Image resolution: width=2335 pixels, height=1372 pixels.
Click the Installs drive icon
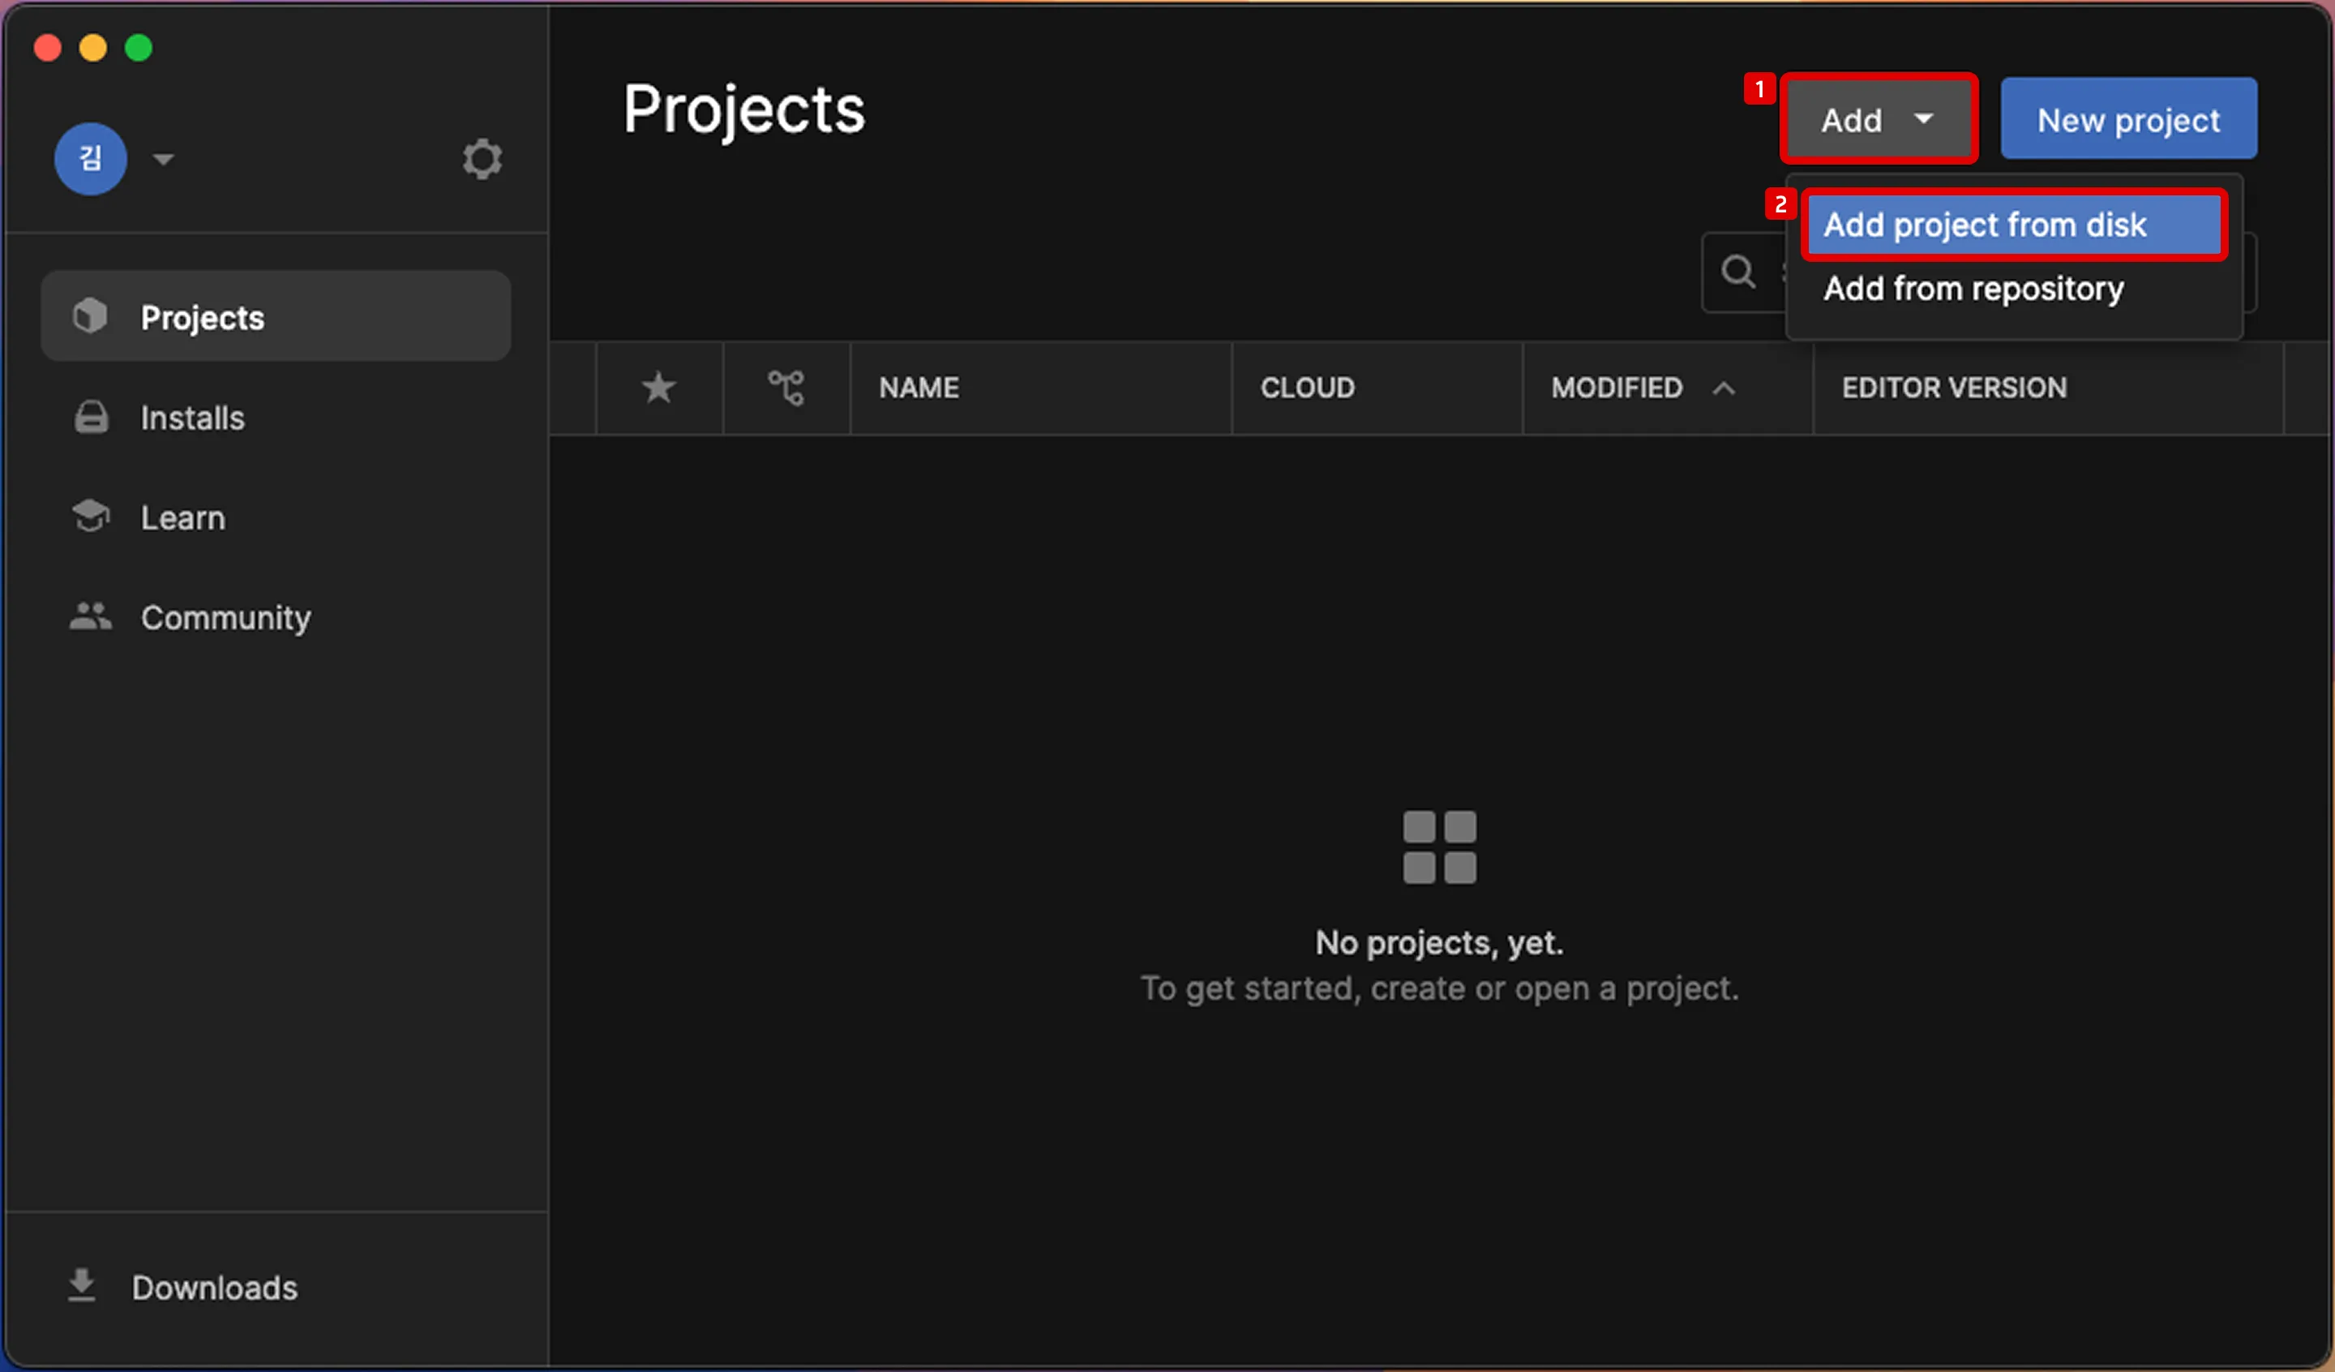tap(91, 417)
